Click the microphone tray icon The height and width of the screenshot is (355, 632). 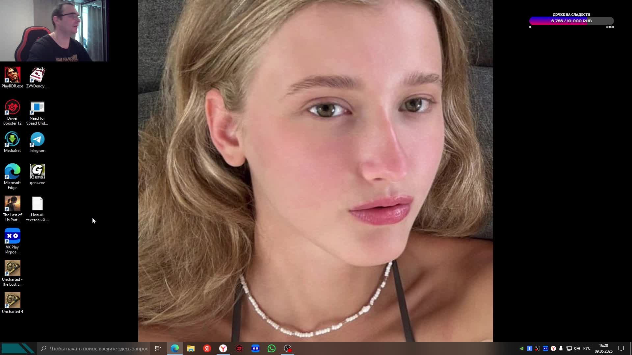[x=561, y=348]
